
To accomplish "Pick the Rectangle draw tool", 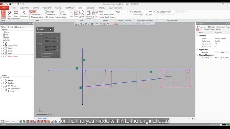I will point(50,11).
